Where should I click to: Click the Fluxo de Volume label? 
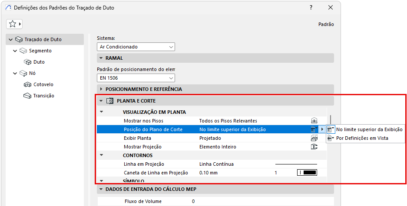143,201
